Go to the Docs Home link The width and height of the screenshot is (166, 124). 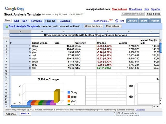[x=135, y=9]
